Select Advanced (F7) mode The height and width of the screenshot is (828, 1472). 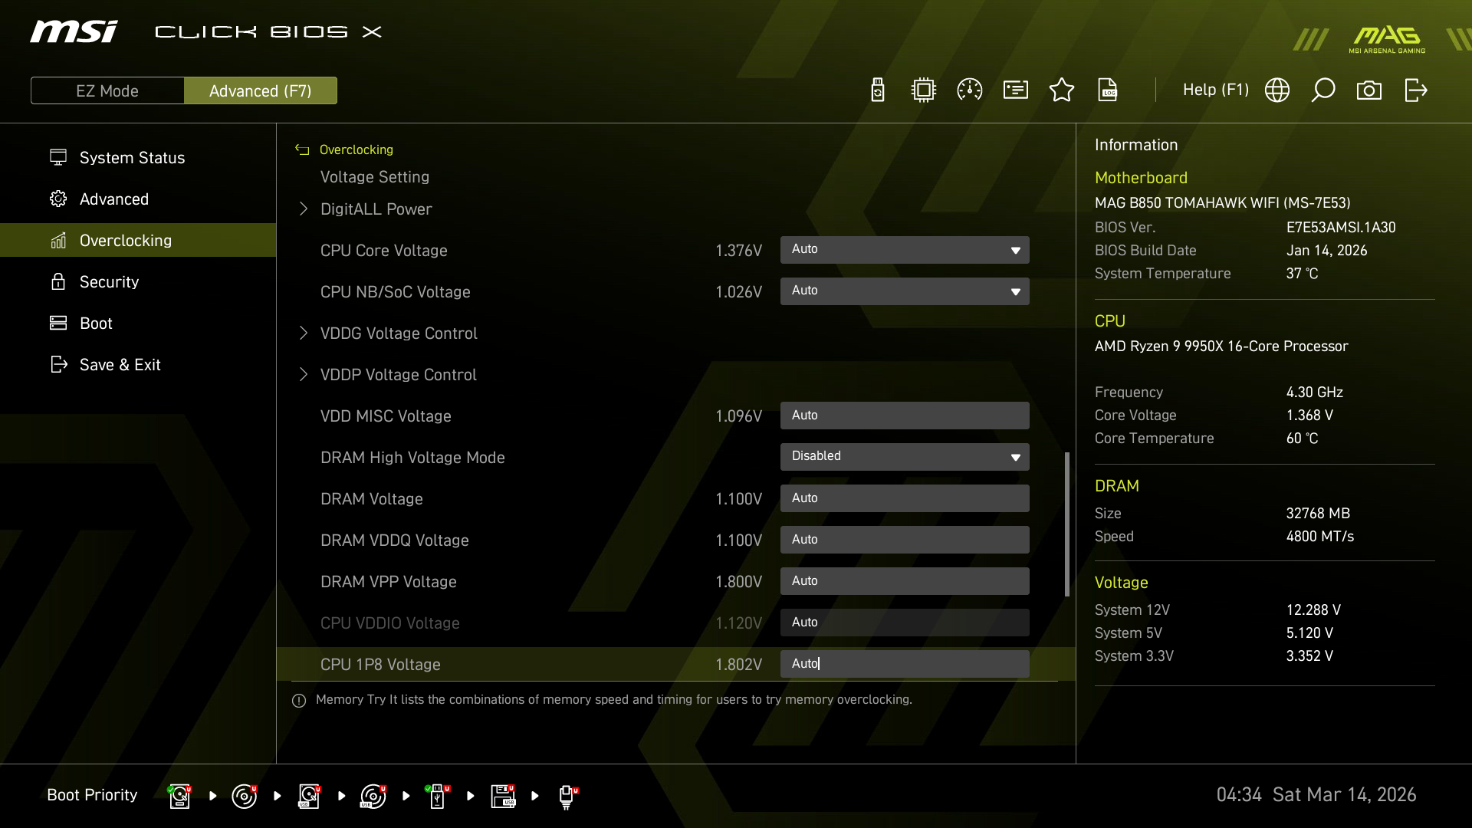(x=261, y=90)
